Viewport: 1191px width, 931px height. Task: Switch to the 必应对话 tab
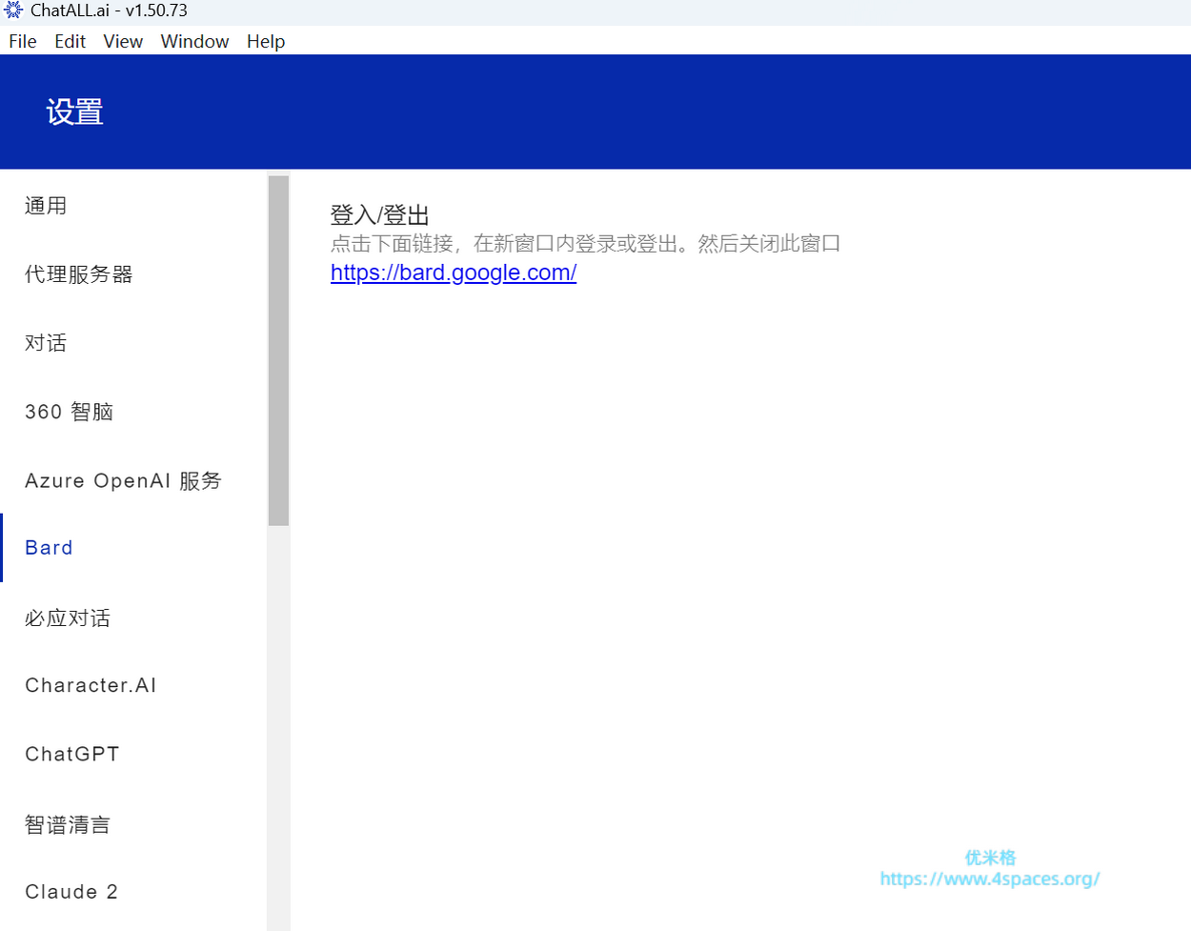[x=68, y=617]
